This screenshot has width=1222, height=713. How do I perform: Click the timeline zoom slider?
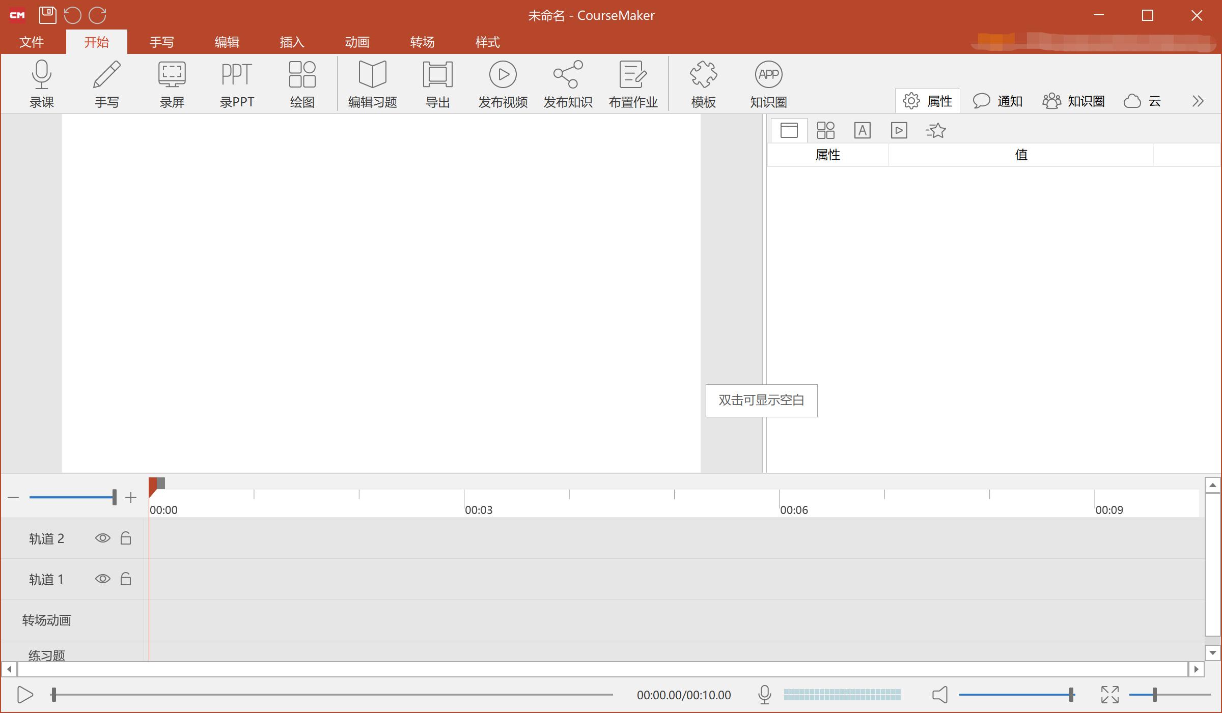point(71,497)
